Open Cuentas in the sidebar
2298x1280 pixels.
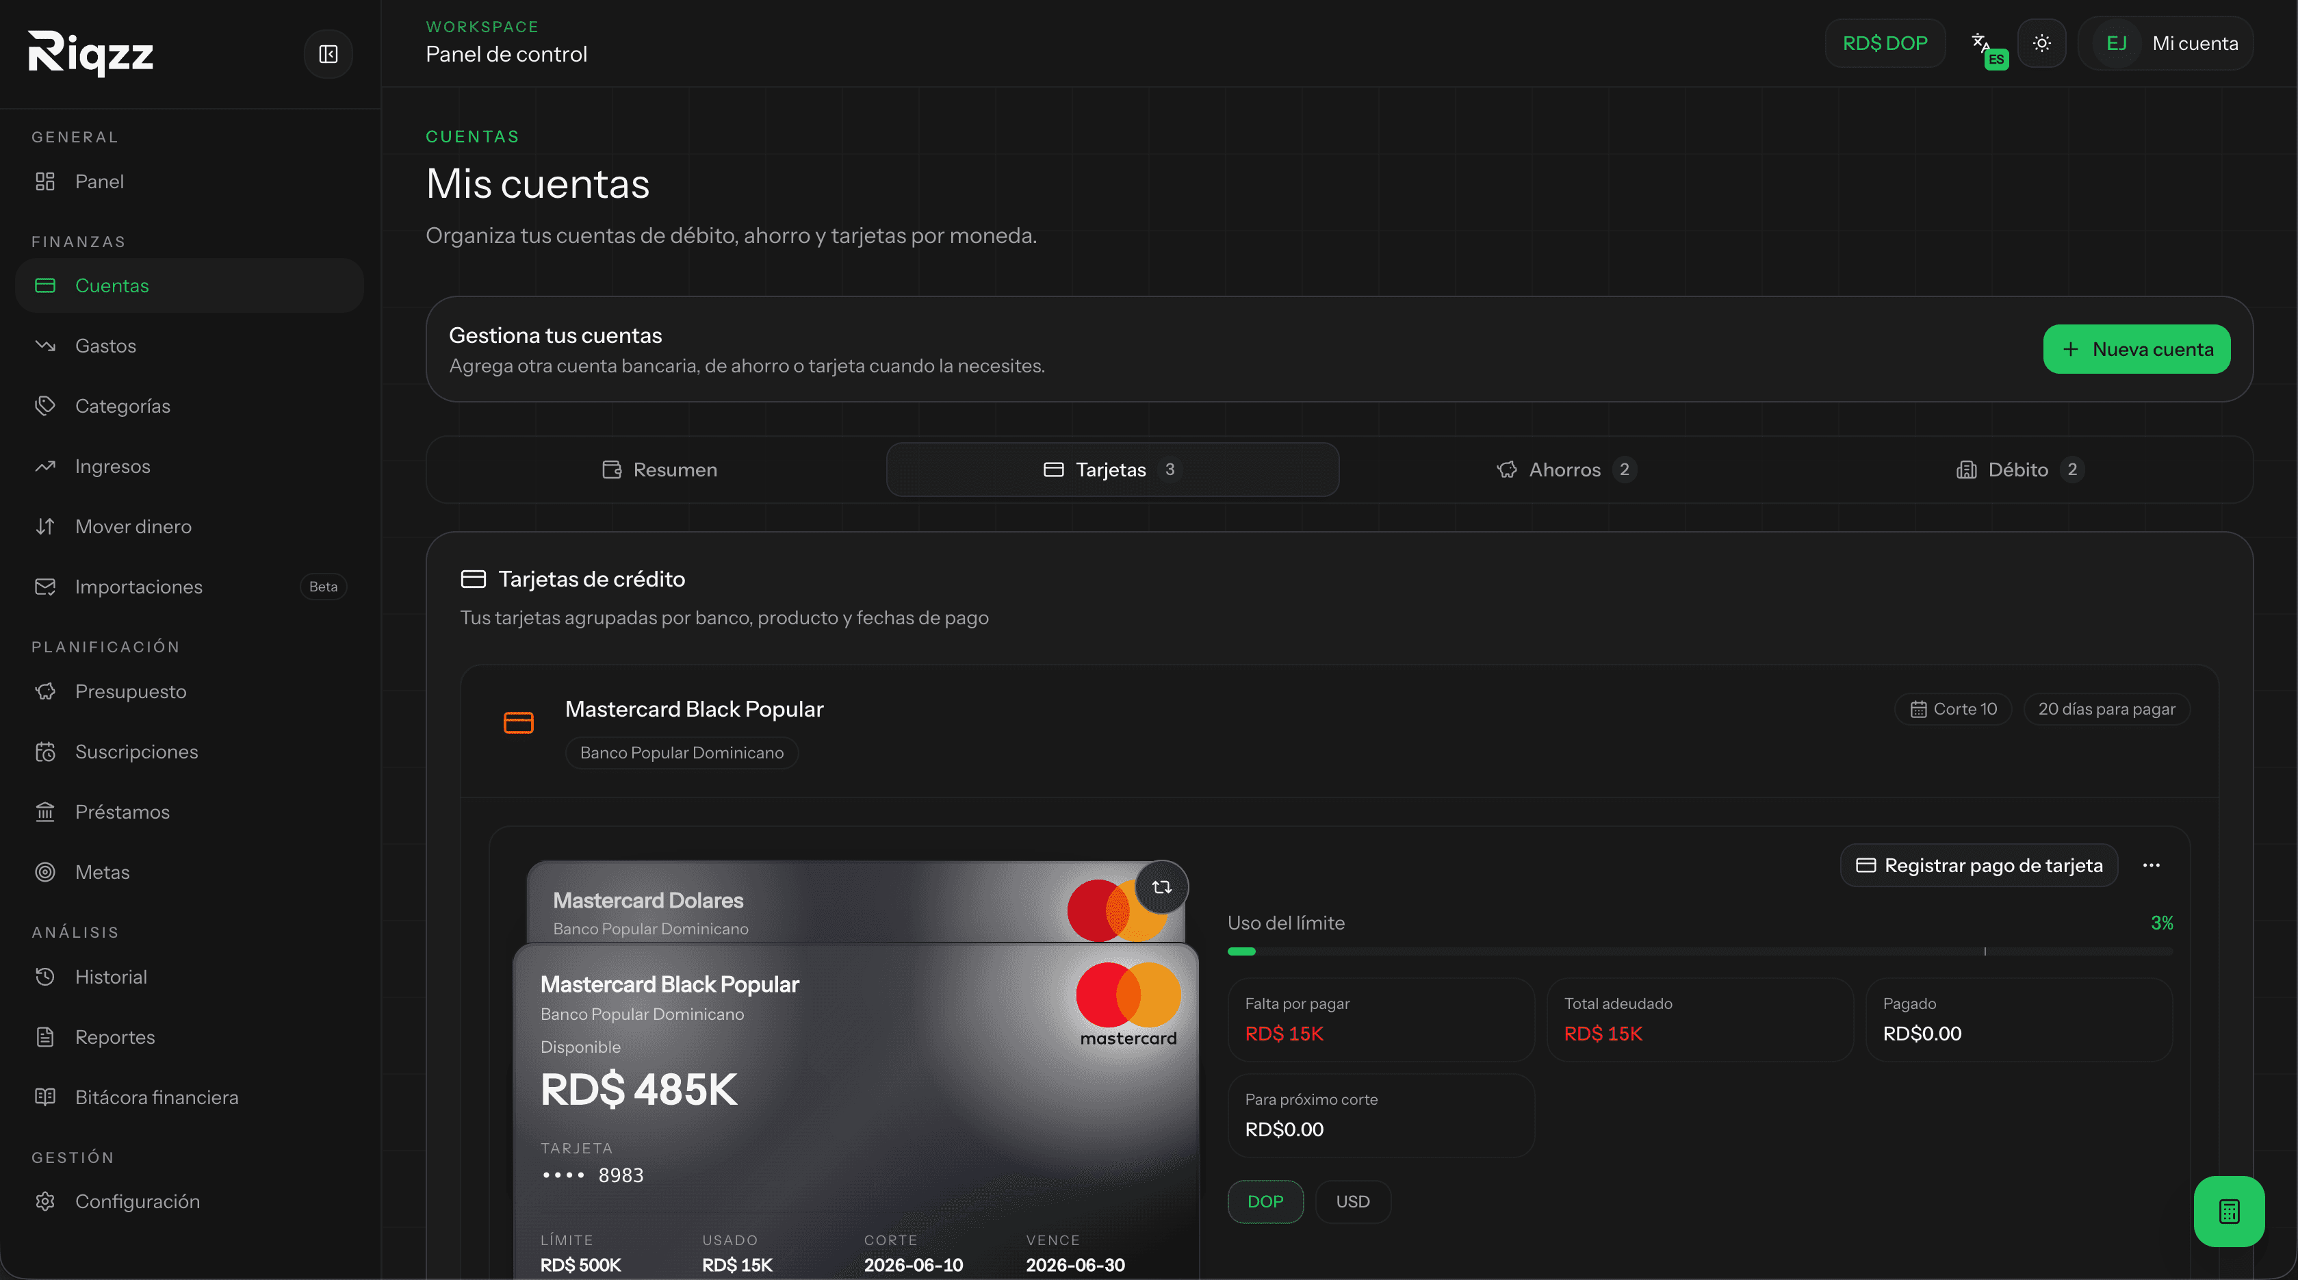point(189,285)
